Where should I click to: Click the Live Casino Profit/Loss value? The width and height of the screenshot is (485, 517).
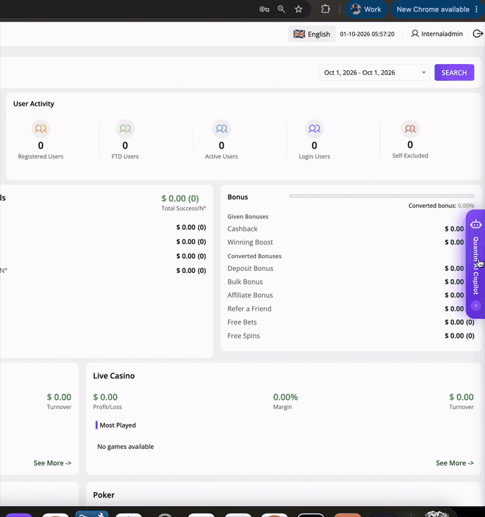coord(105,397)
